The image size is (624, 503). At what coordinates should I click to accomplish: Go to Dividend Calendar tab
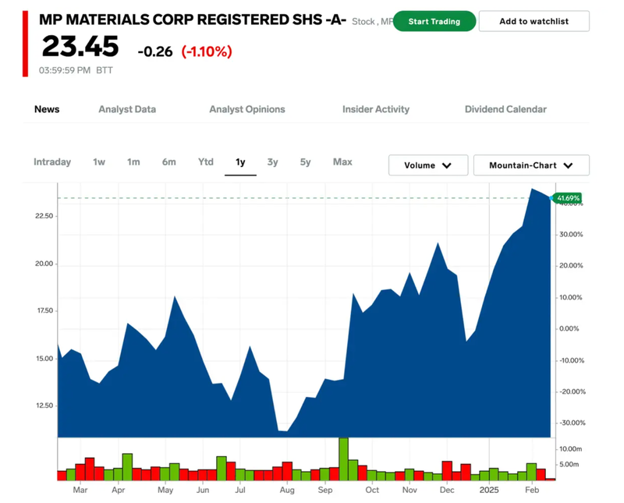[x=505, y=109]
